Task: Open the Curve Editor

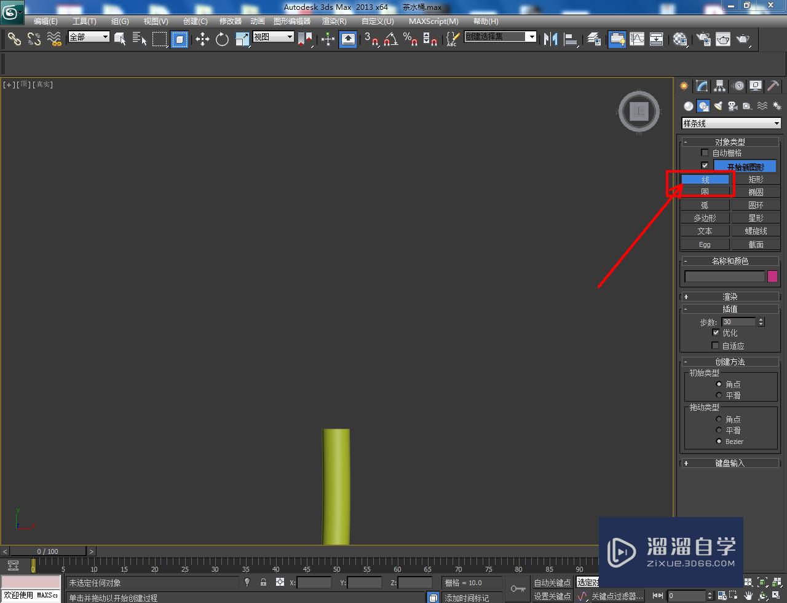Action: tap(637, 39)
